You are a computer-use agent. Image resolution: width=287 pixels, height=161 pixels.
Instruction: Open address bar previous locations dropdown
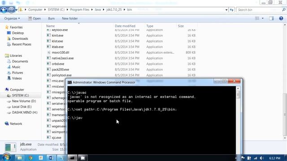(x=226, y=10)
